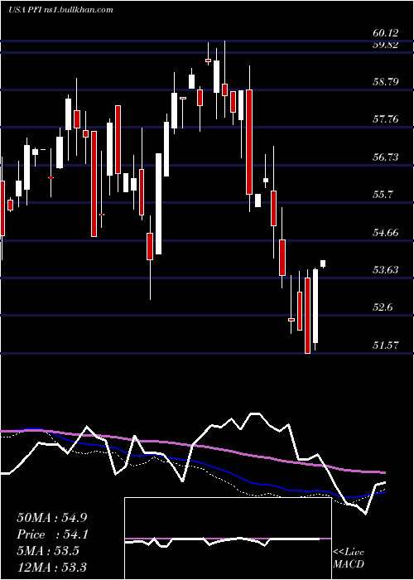Viewport: 414px width, 580px height.
Task: Click the 12MA : 53.3 reading
Action: [51, 567]
